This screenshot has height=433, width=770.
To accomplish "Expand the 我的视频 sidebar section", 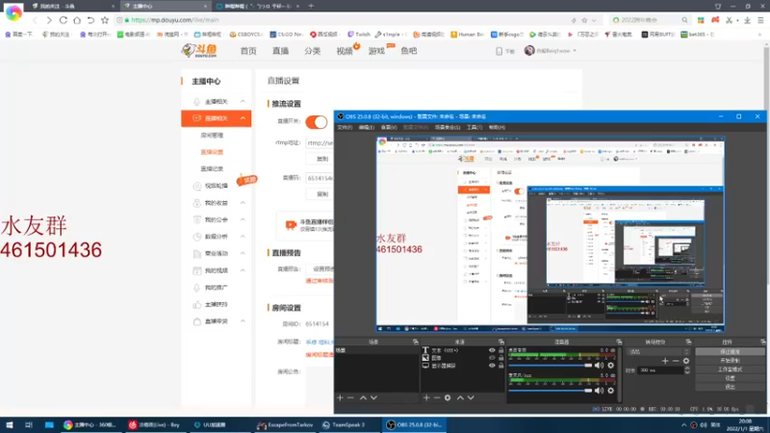I will click(x=243, y=270).
